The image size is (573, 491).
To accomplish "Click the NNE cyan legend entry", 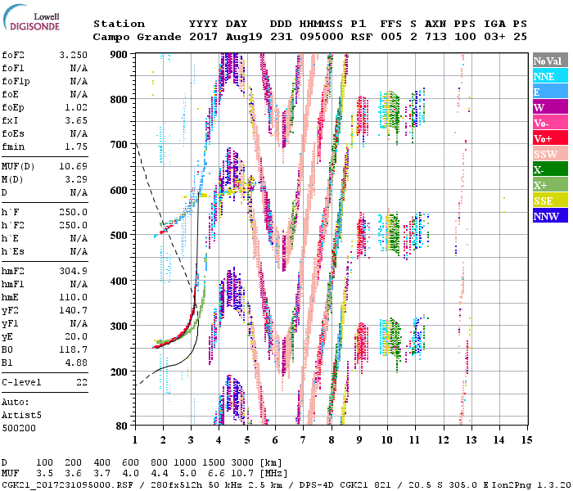I will tap(549, 76).
